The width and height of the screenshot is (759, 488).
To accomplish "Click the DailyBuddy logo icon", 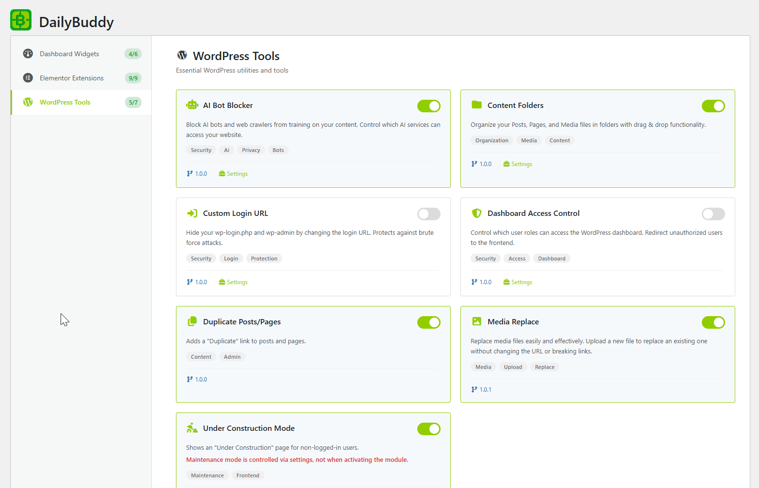I will 20,20.
